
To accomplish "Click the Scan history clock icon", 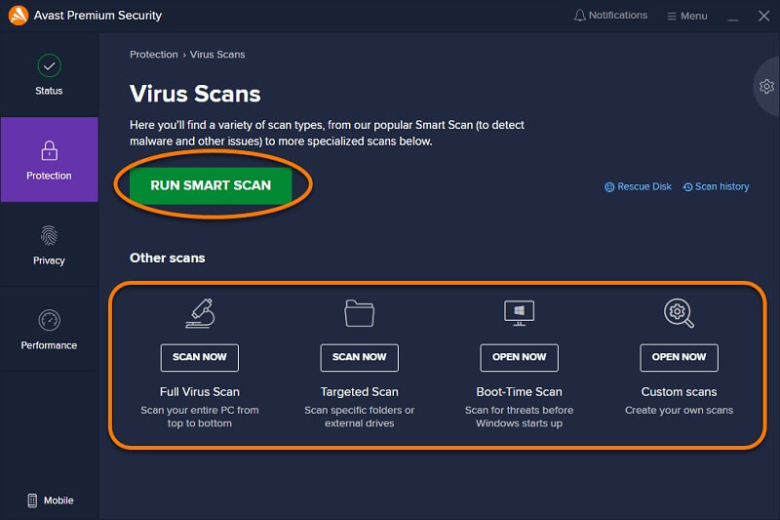I will (x=687, y=187).
